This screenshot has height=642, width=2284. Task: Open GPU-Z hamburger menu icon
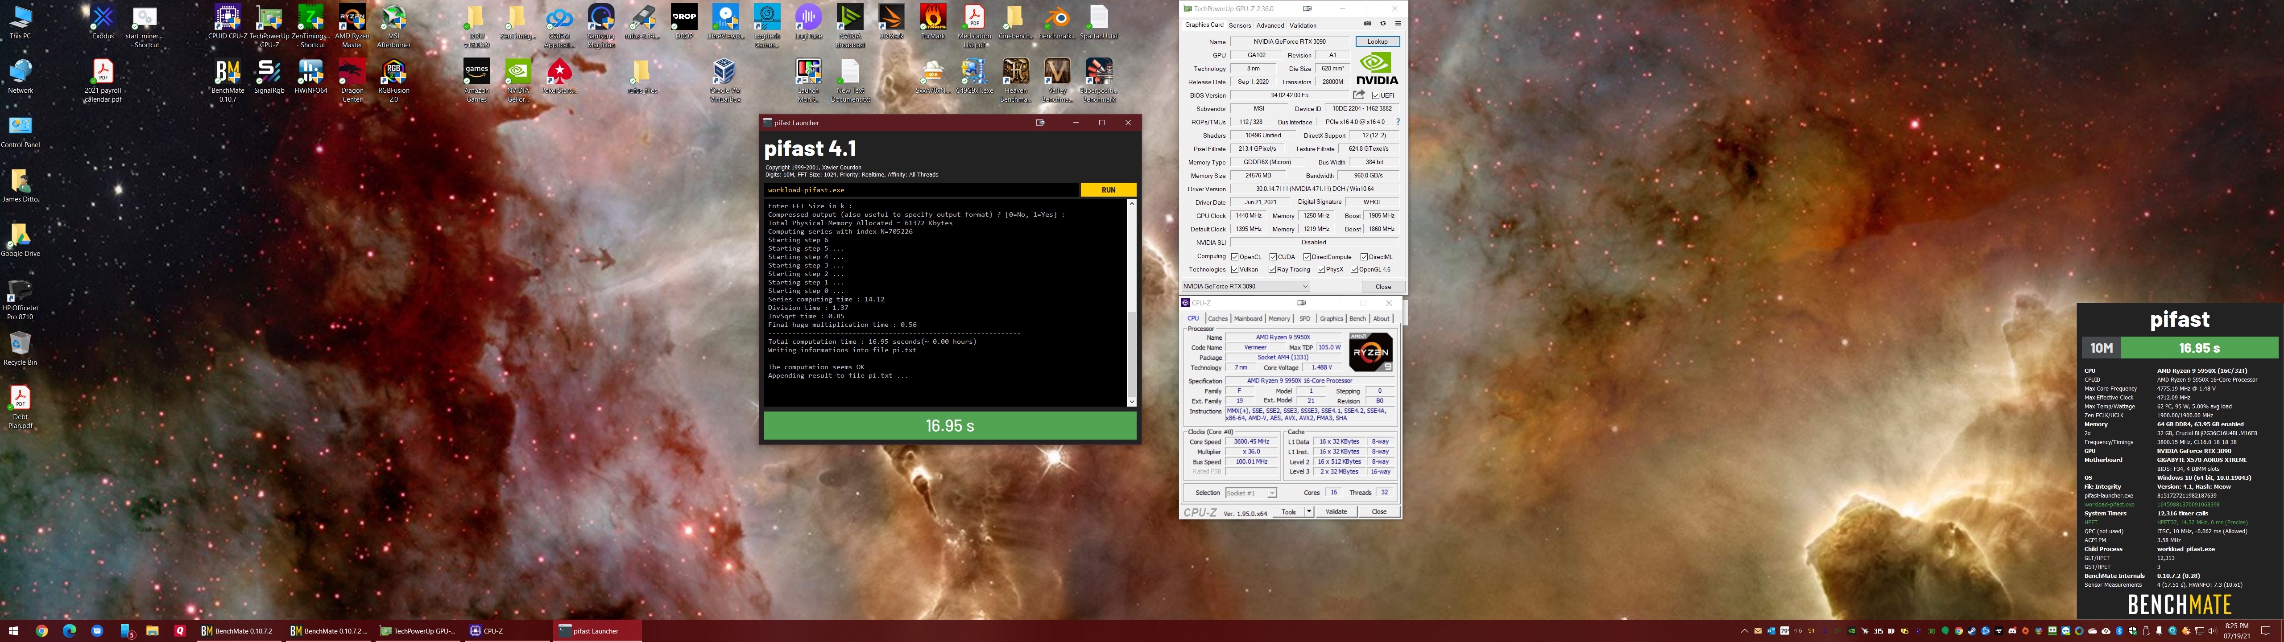tap(1397, 24)
